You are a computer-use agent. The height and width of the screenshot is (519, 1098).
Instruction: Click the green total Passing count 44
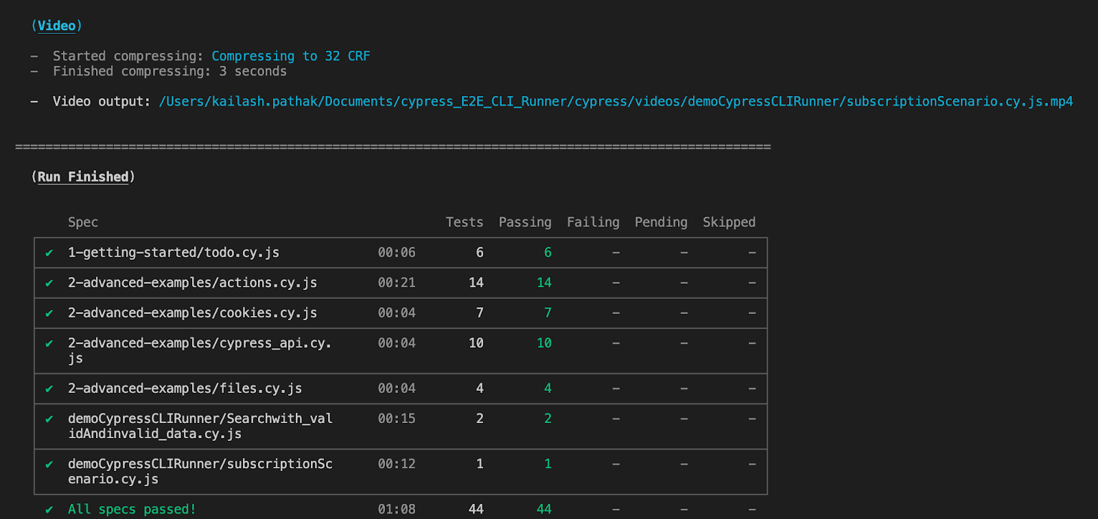tap(544, 509)
